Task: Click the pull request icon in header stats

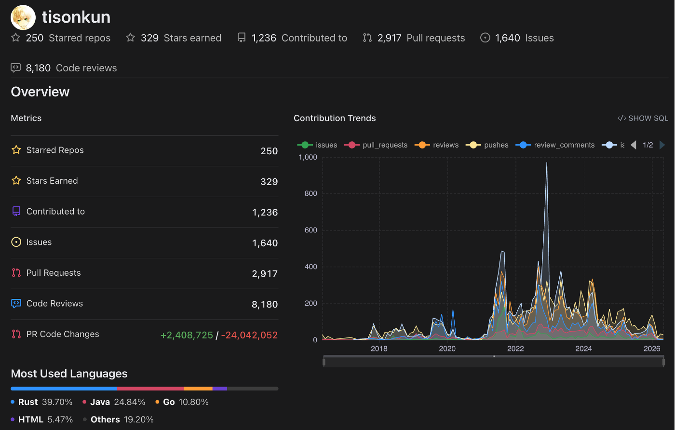Action: coord(367,38)
